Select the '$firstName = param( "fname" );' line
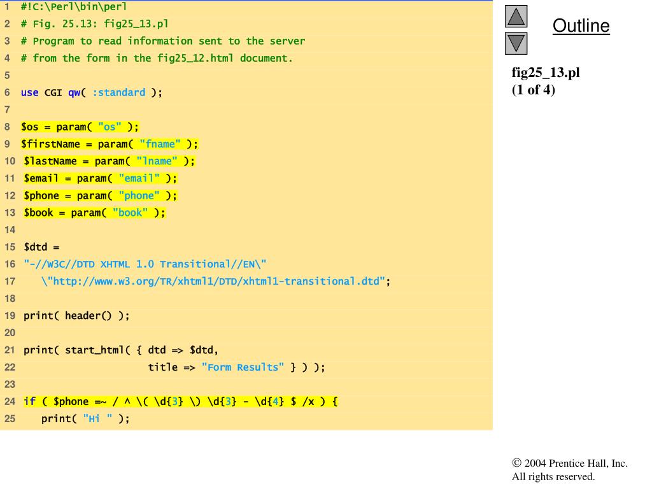Viewport: 652px width, 489px height. pyautogui.click(x=110, y=144)
